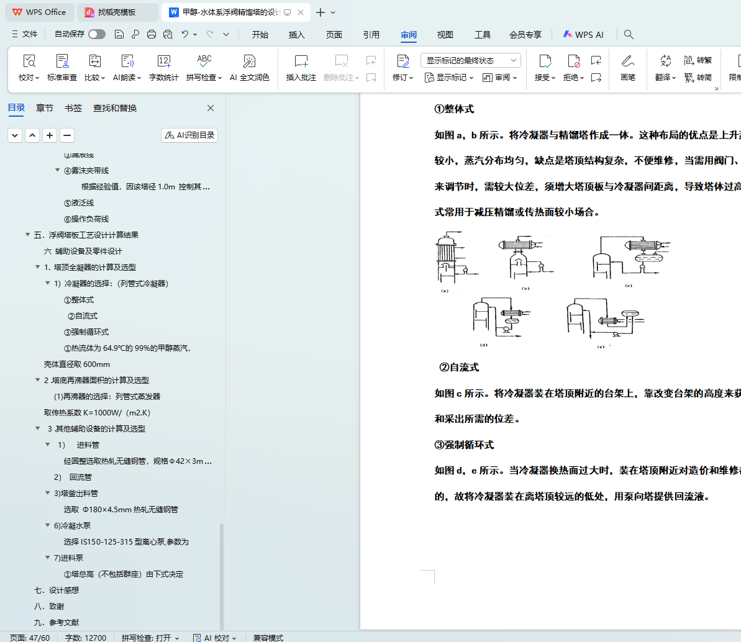Click the search magnifier icon in menu bar
The image size is (741, 642).
pyautogui.click(x=629, y=35)
